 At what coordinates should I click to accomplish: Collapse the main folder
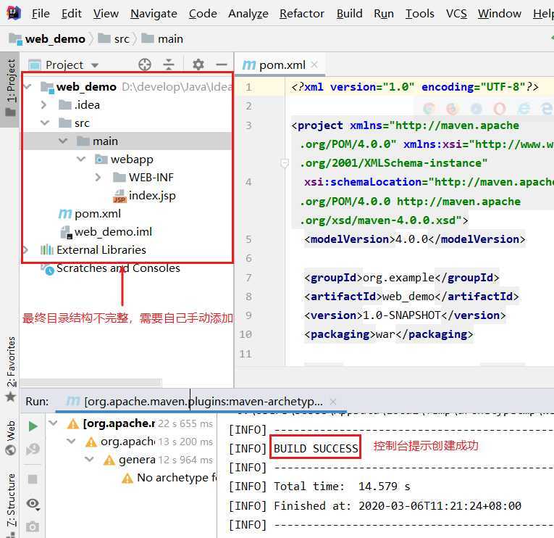pyautogui.click(x=63, y=141)
